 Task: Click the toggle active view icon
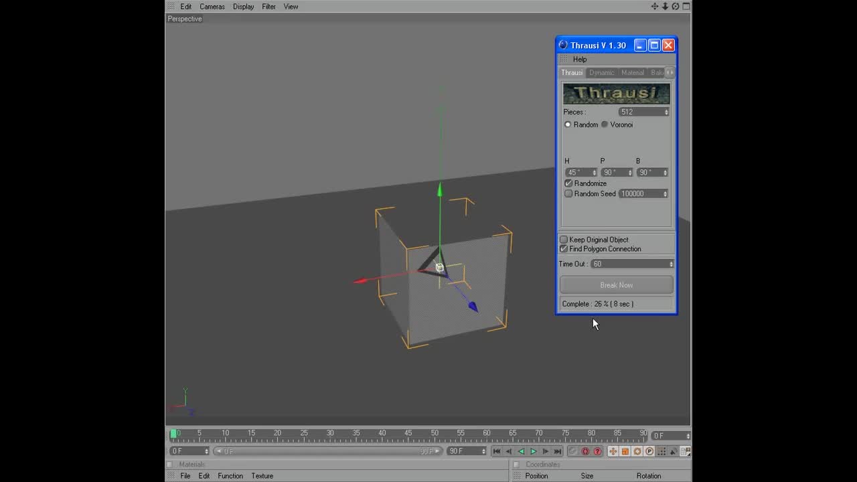click(686, 6)
